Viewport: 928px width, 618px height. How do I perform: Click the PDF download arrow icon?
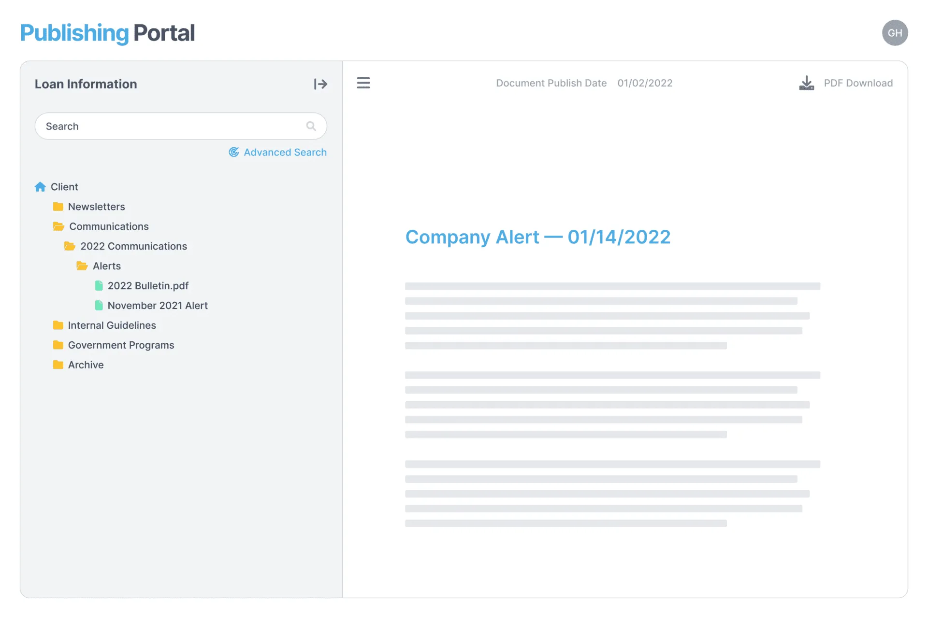coord(806,83)
